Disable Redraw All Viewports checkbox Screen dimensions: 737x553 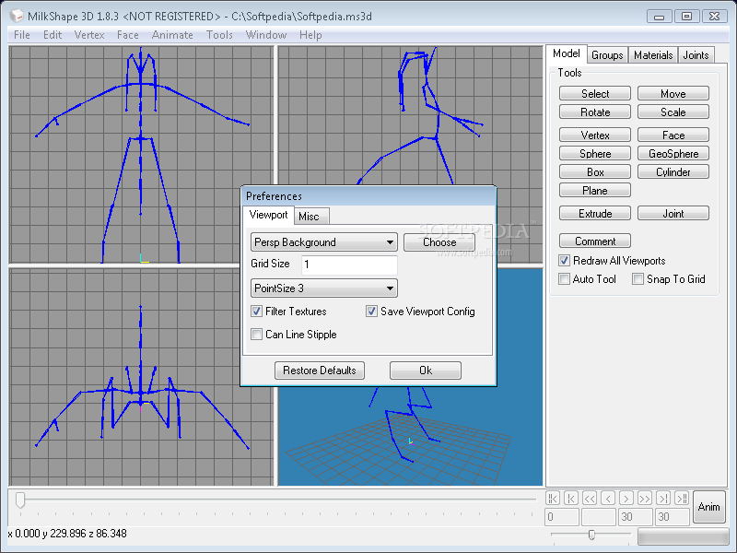[x=564, y=261]
